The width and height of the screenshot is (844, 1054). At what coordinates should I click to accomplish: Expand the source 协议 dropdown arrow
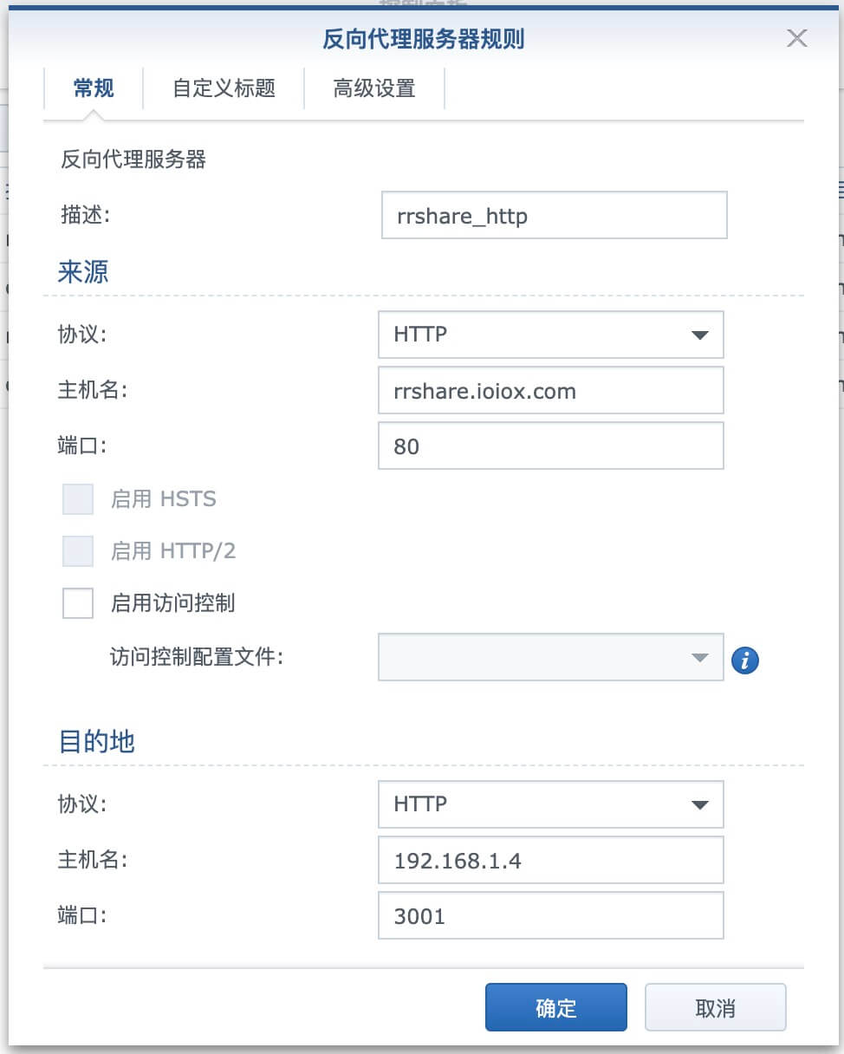700,335
